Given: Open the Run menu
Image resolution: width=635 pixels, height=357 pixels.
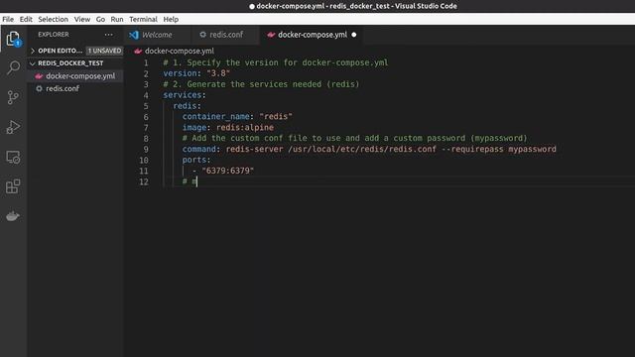Looking at the screenshot, I should tap(117, 19).
